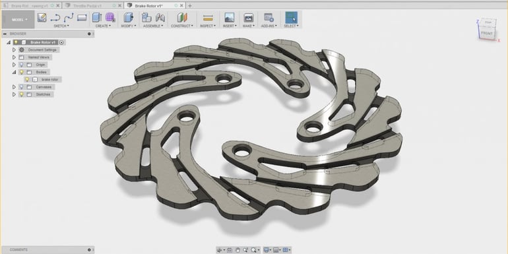Open the MODEL workspace dropdown

pos(18,19)
